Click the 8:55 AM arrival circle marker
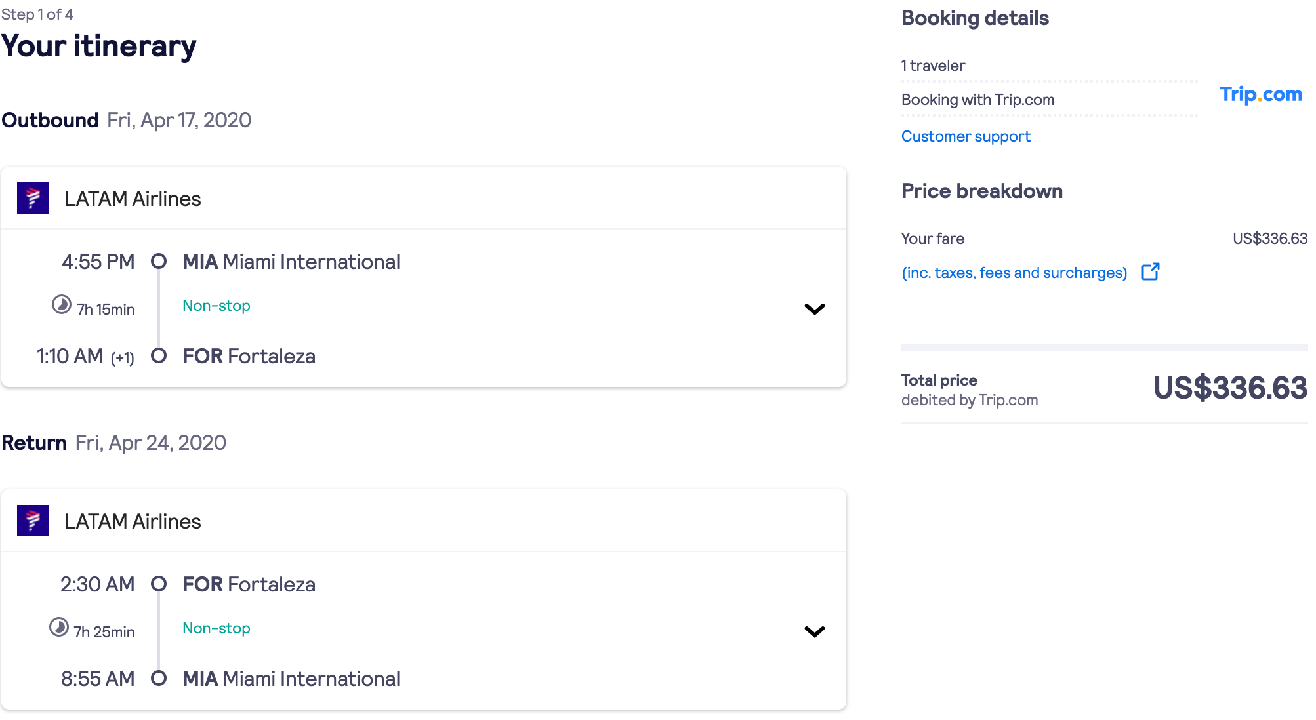1316x720 pixels. [159, 678]
